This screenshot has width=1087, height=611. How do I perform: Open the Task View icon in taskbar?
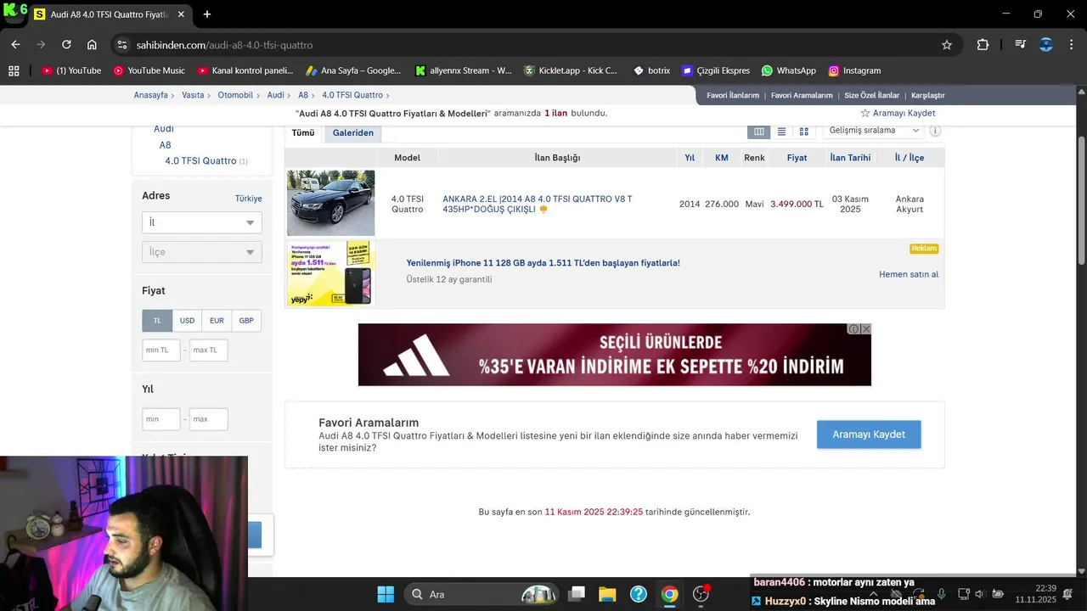577,594
